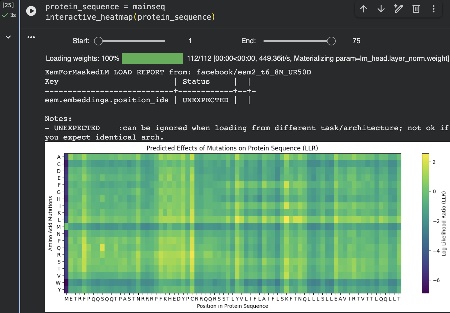Viewport: 450px width, 313px height.
Task: Click the cell execution count [25]
Action: 8,5
